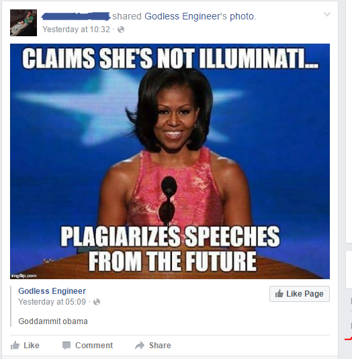Click the 'Like Page' button
This screenshot has height=359, width=352.
(x=300, y=294)
